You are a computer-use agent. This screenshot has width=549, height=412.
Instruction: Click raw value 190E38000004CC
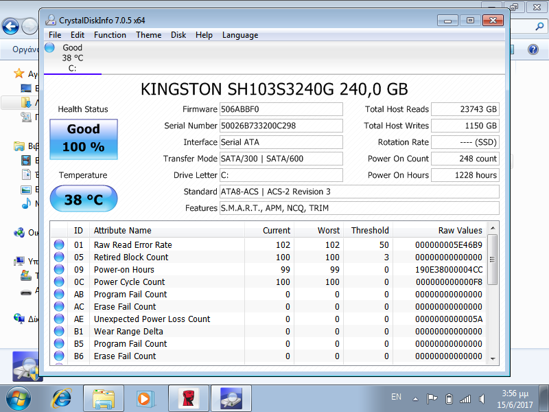pyautogui.click(x=449, y=269)
